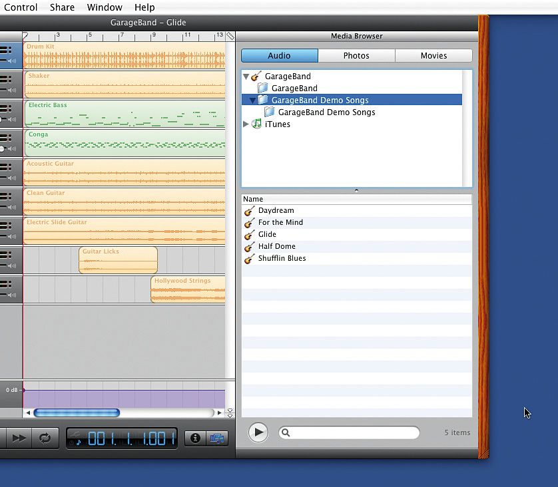558x487 pixels.
Task: Select the Electric Bass region
Action: [x=125, y=114]
